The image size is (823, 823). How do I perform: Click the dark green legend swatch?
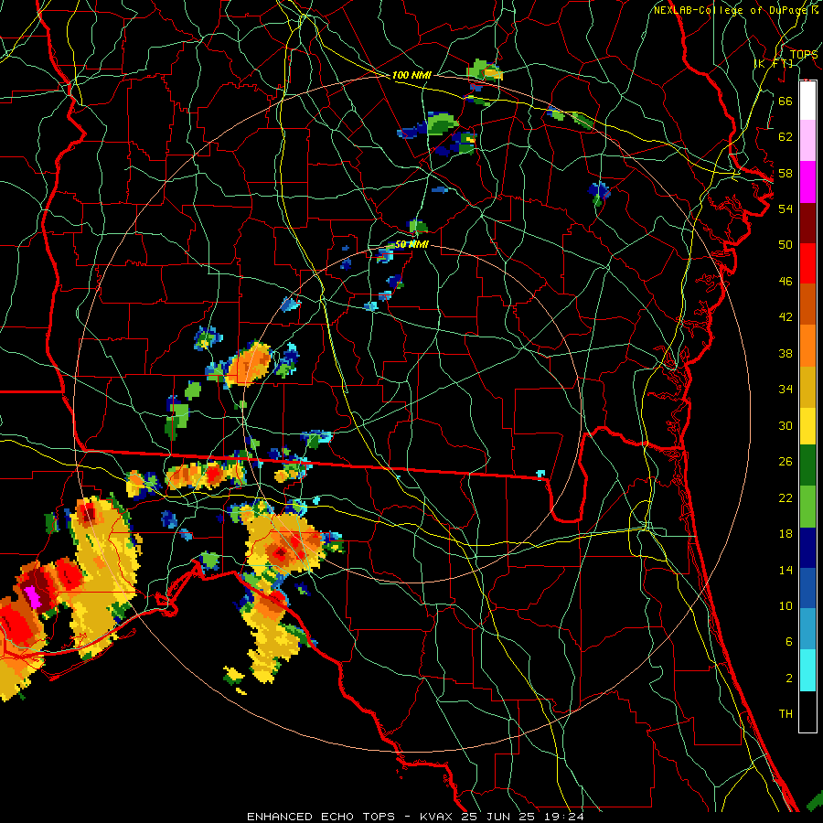[807, 465]
